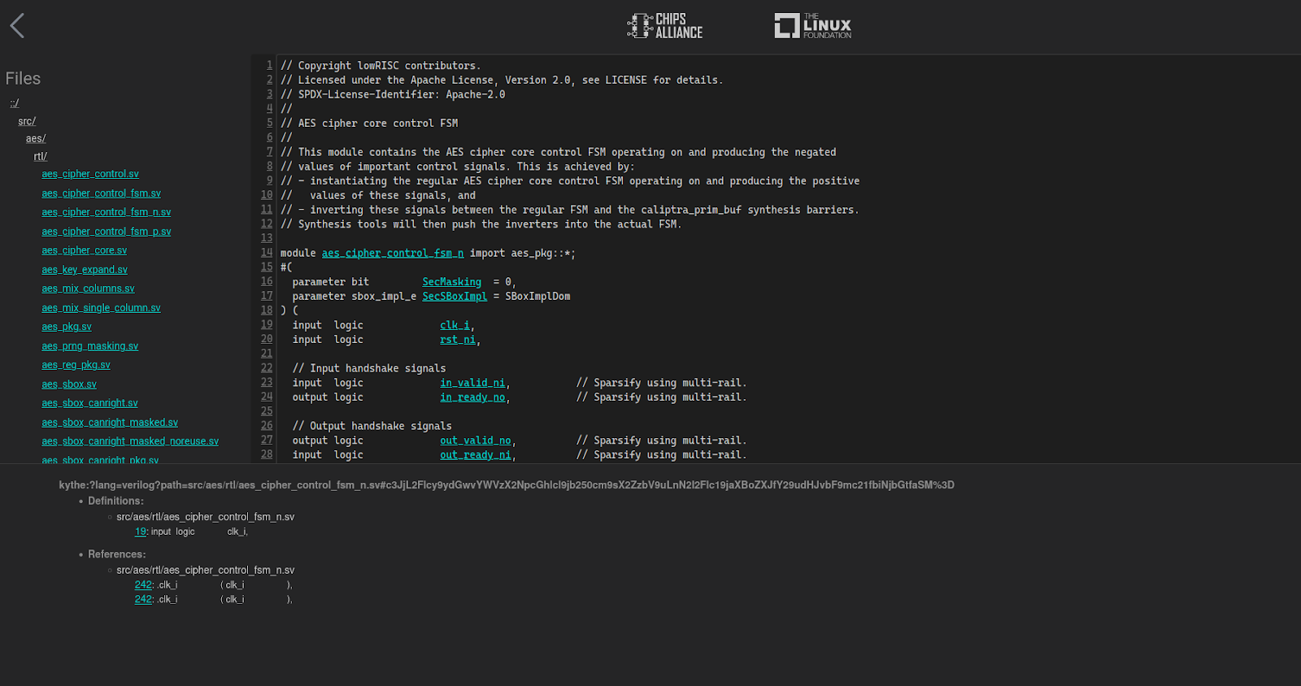This screenshot has height=686, width=1301.
Task: Open the src/ folder
Action: coord(27,121)
